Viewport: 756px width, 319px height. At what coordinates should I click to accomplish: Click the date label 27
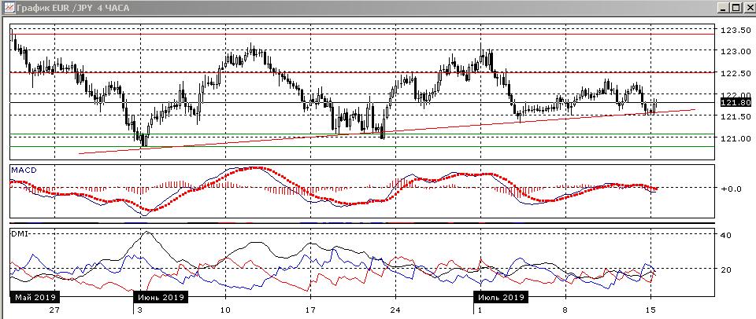pyautogui.click(x=54, y=310)
